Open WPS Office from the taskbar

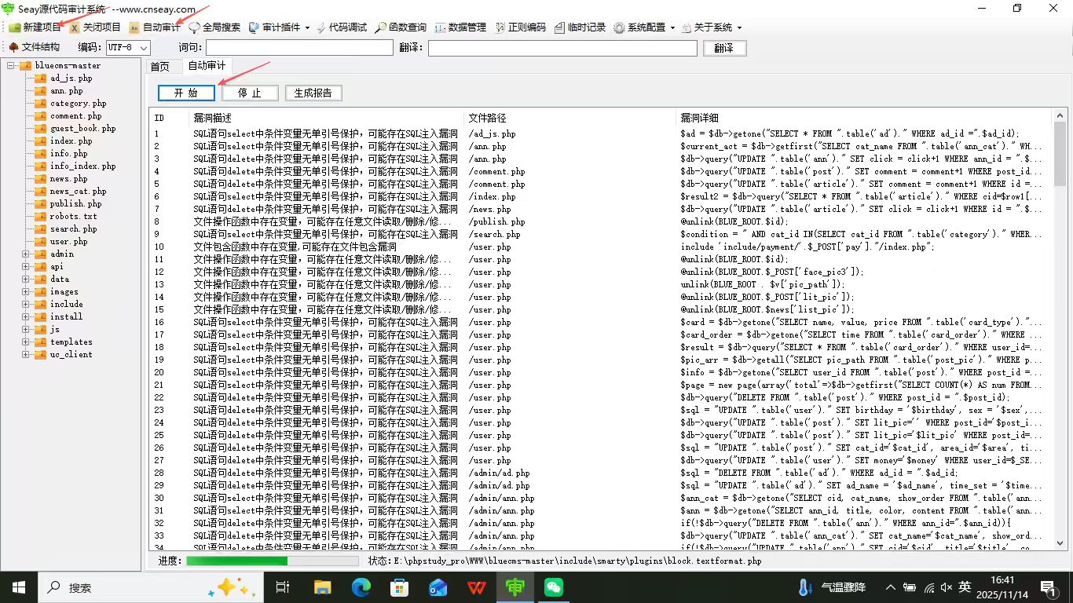tap(476, 587)
